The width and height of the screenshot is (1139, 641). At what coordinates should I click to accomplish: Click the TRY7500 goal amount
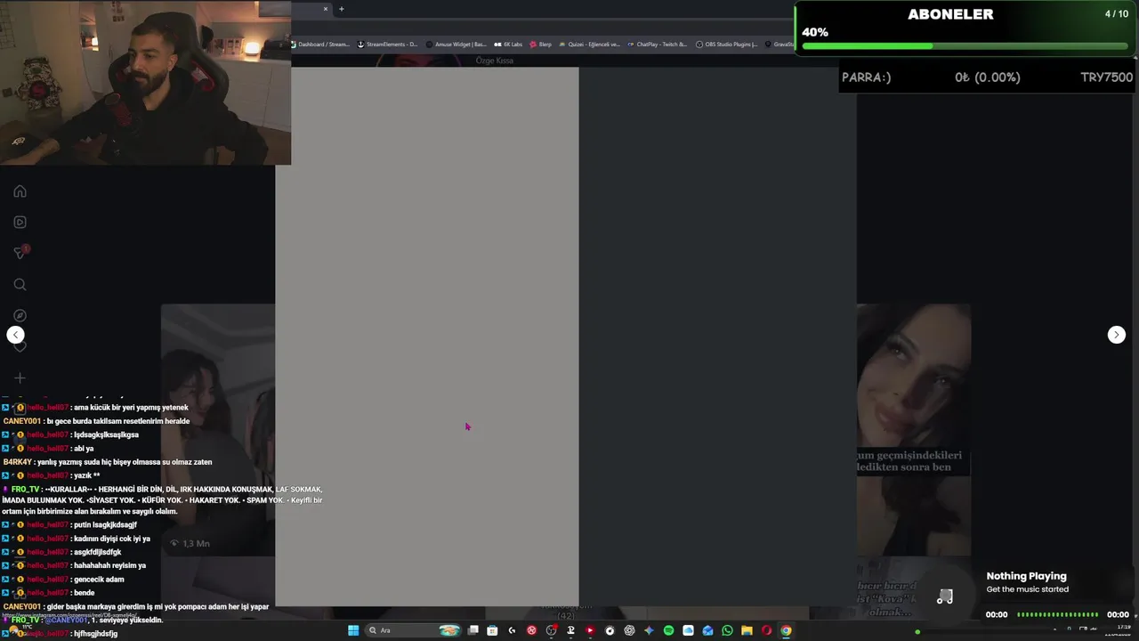(1106, 77)
